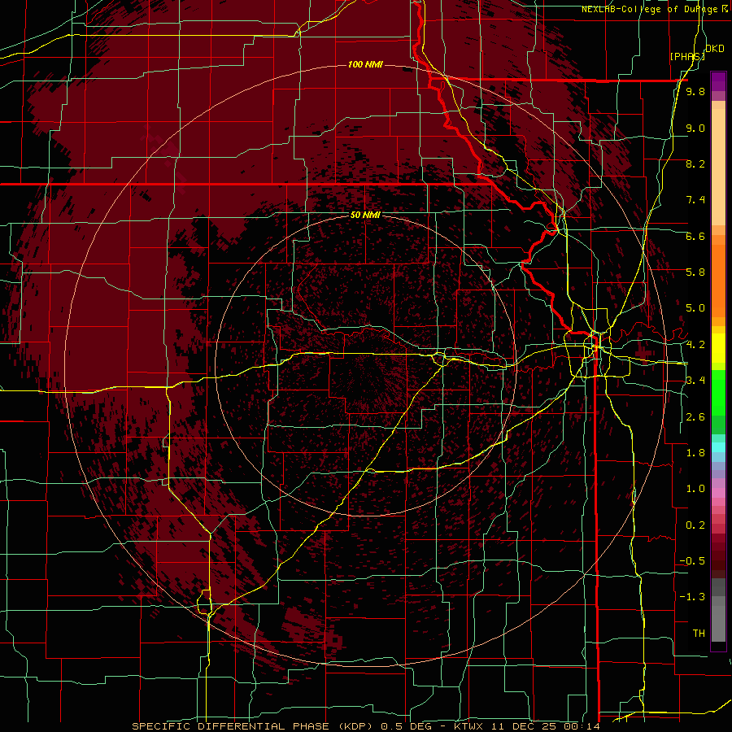
Task: Click the 3.4 value on the color scale
Action: click(x=695, y=381)
